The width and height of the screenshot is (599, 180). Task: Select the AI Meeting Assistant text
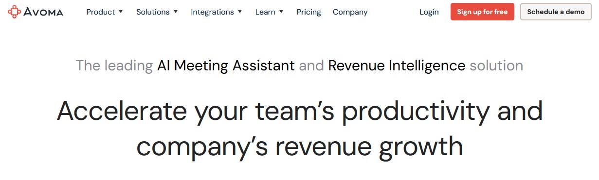coord(226,65)
